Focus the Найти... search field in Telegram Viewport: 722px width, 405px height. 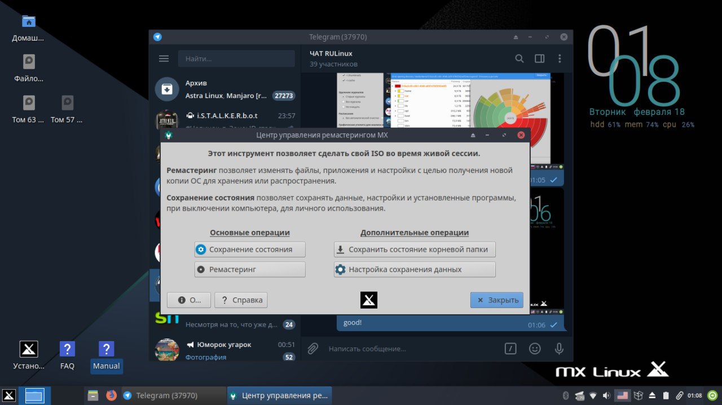tap(236, 59)
